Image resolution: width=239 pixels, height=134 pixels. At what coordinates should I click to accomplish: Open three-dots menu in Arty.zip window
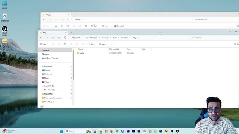(129, 26)
